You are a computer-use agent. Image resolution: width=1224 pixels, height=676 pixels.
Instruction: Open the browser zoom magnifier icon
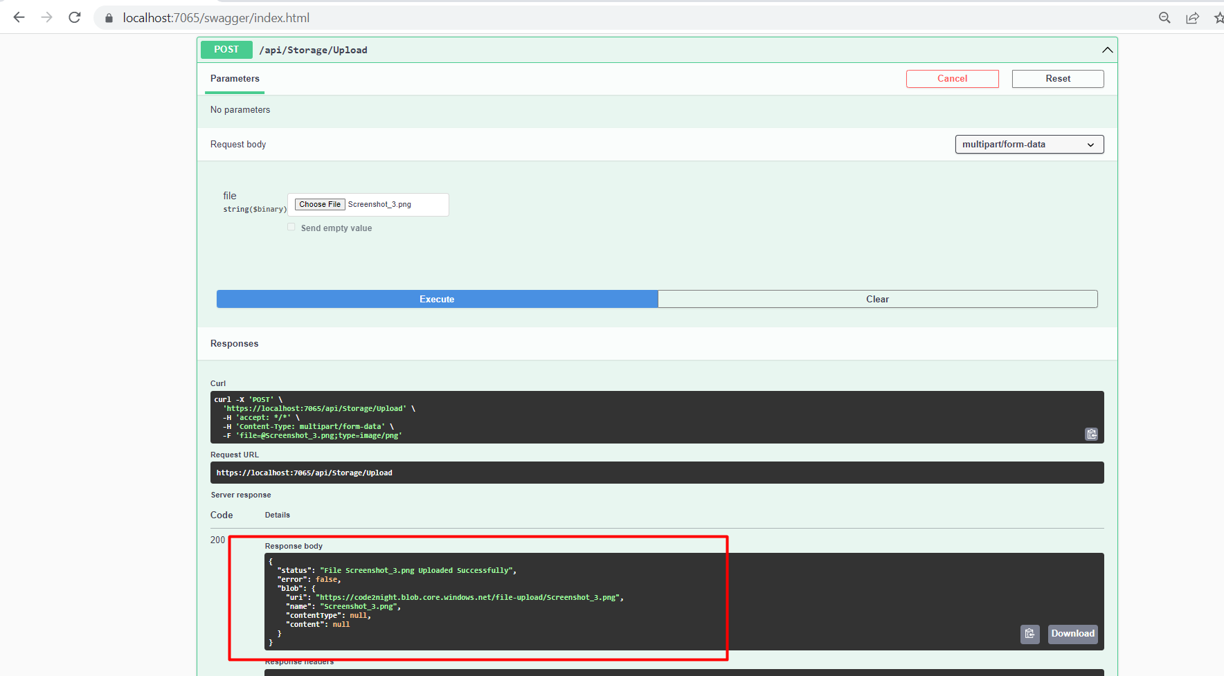click(1164, 18)
